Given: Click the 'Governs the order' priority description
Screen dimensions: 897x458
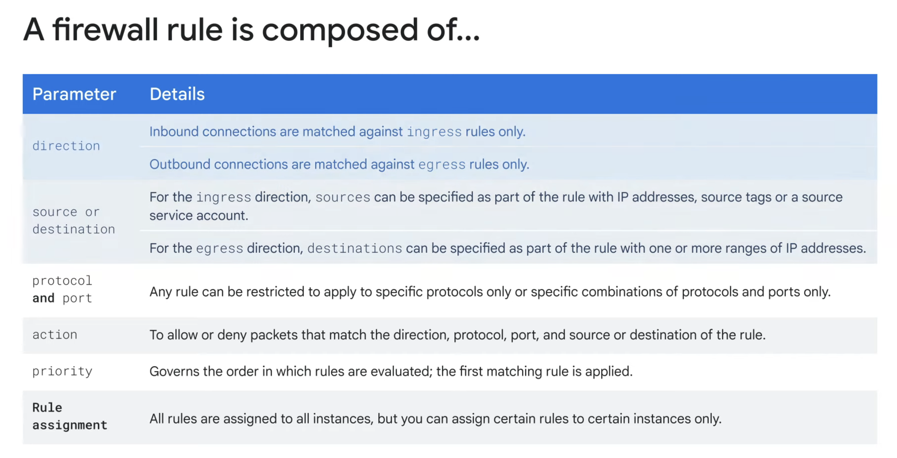Looking at the screenshot, I should click(x=391, y=372).
